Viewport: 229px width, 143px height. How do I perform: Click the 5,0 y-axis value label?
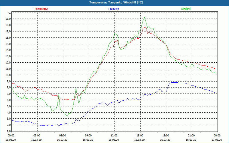pyautogui.click(x=8, y=106)
